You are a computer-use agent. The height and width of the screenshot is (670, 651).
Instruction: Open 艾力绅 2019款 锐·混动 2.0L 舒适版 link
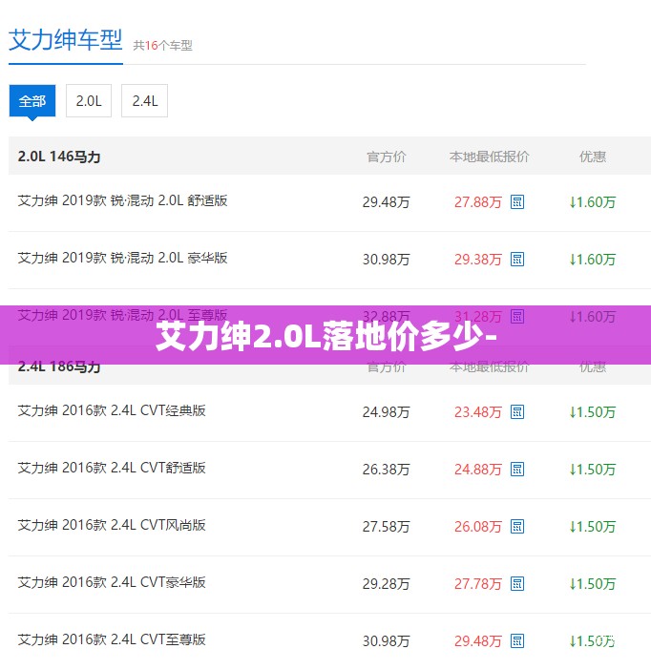click(x=123, y=200)
